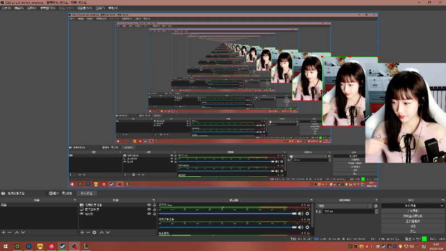Image resolution: width=446 pixels, height=251 pixels.
Task: Open settings gear of second mixer channel
Action: pyautogui.click(x=307, y=227)
